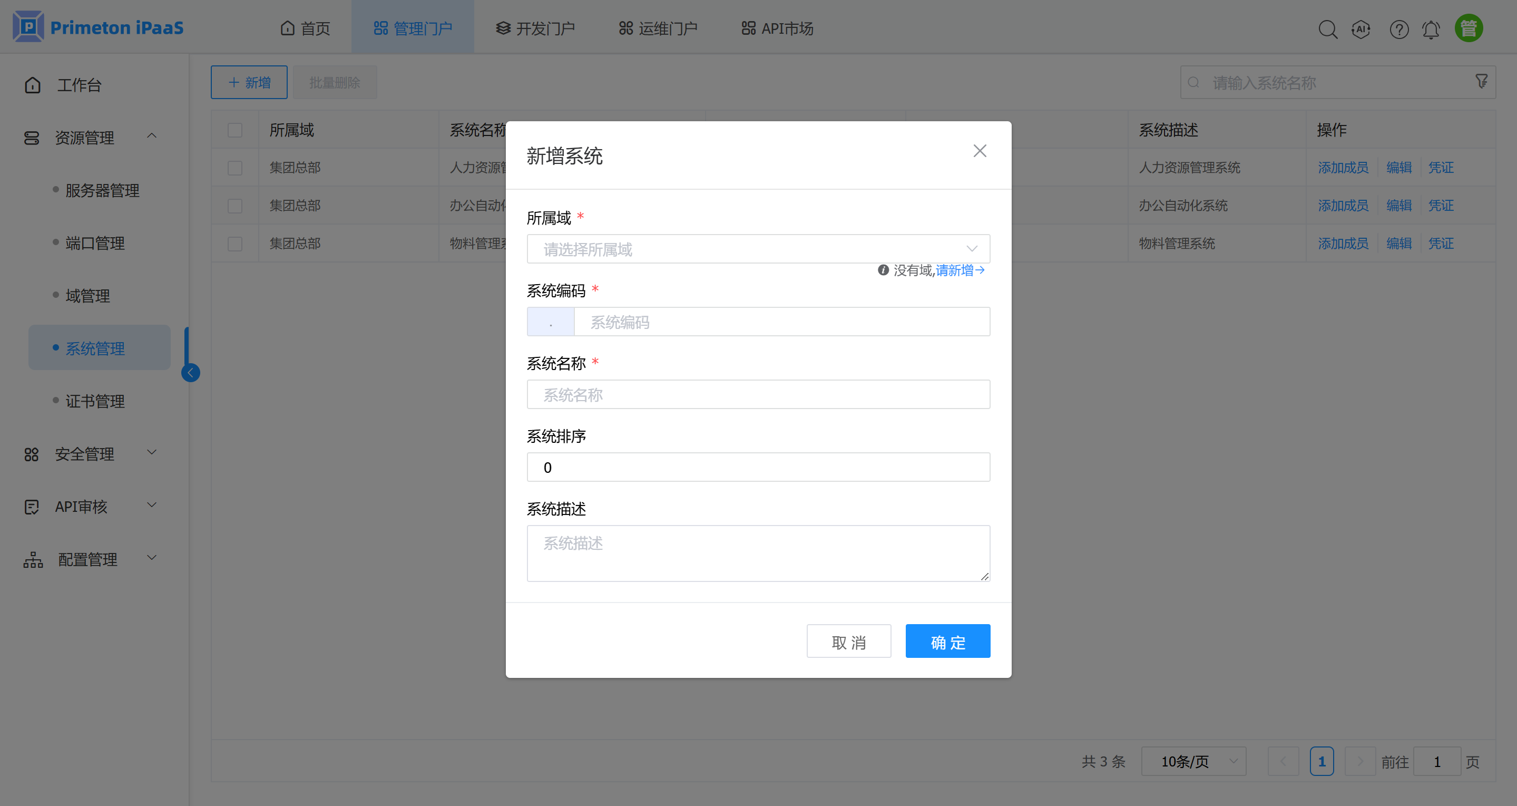Click page 1 in the pagination control

1322,761
